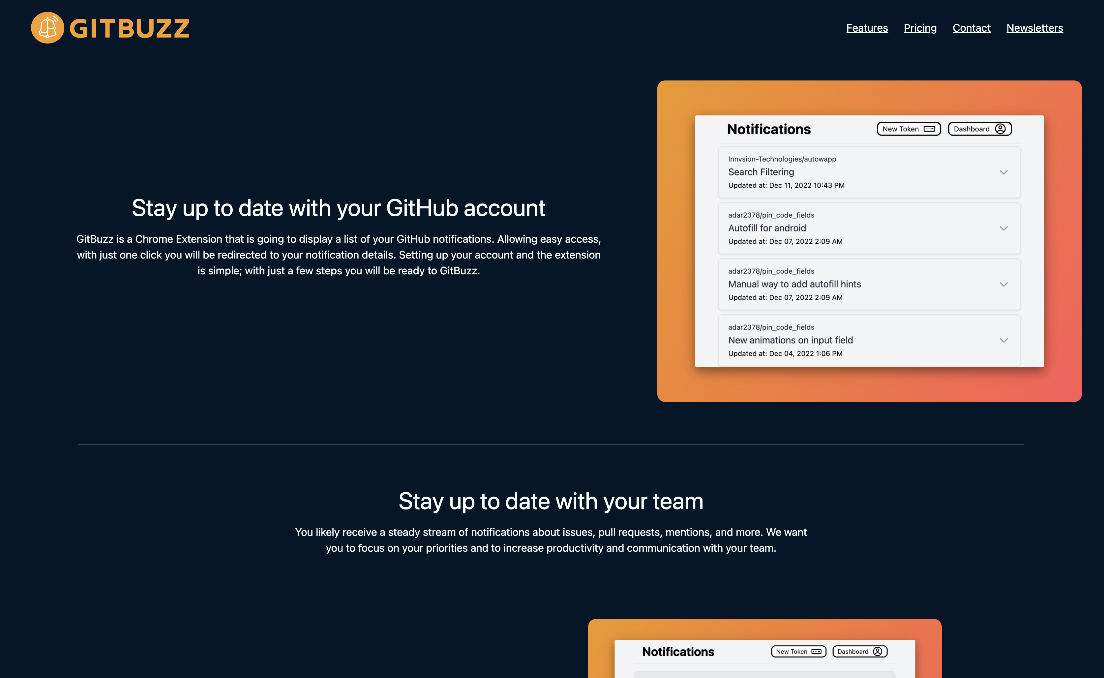Open the Features navigation link

coord(866,28)
